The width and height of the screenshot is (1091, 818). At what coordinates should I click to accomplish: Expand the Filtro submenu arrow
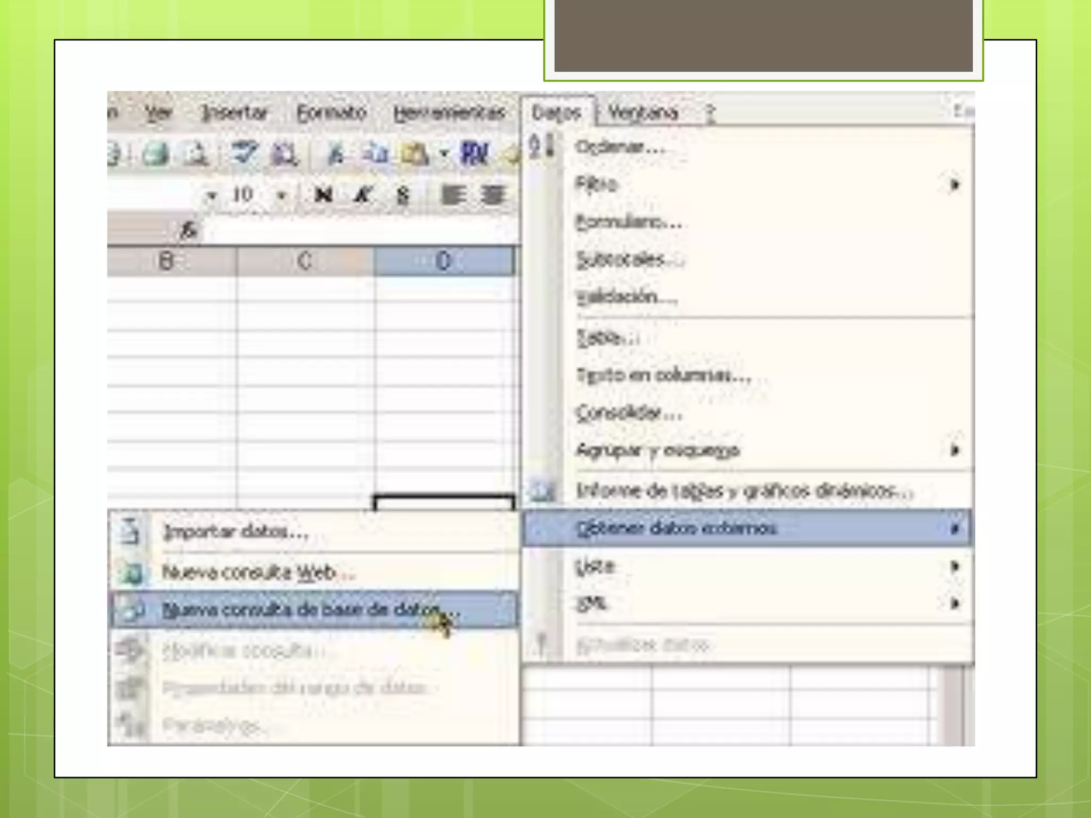coord(954,185)
